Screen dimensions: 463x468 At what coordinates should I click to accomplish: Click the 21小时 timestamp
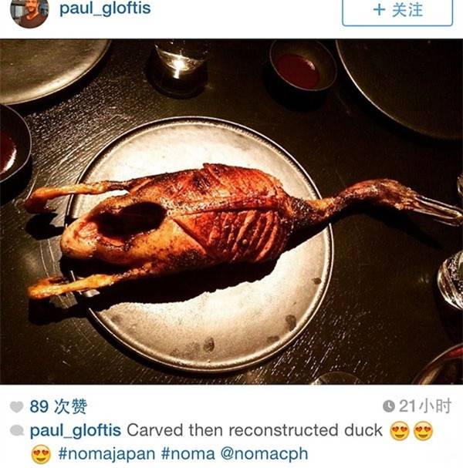point(425,406)
